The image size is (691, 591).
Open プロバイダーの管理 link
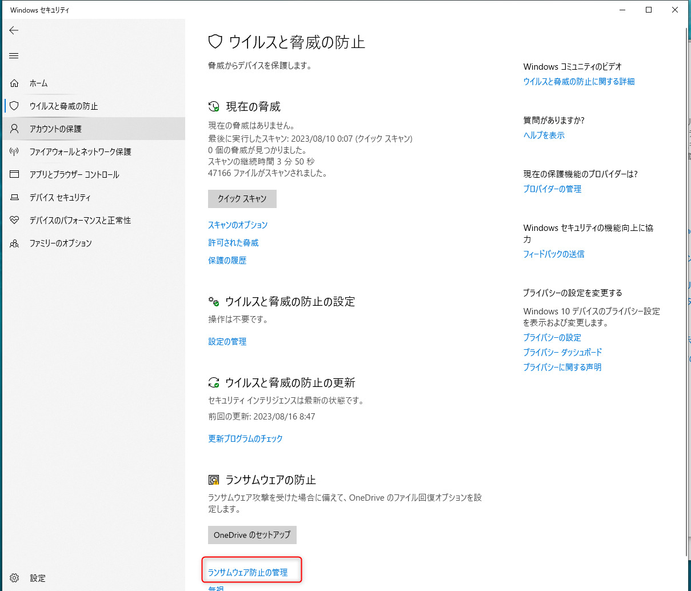(x=553, y=189)
